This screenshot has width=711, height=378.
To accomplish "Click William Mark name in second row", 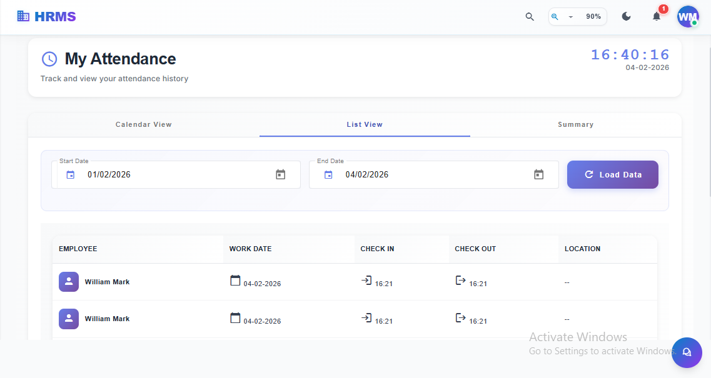I will 107,319.
